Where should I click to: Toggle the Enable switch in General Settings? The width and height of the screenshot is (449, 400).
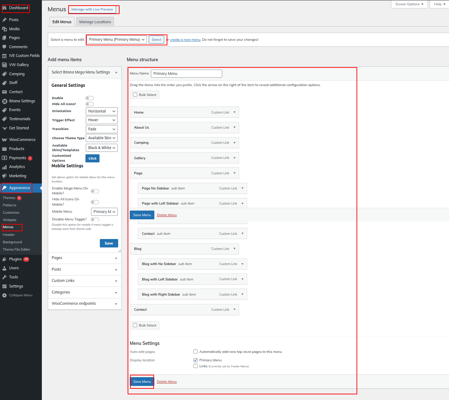pos(90,98)
